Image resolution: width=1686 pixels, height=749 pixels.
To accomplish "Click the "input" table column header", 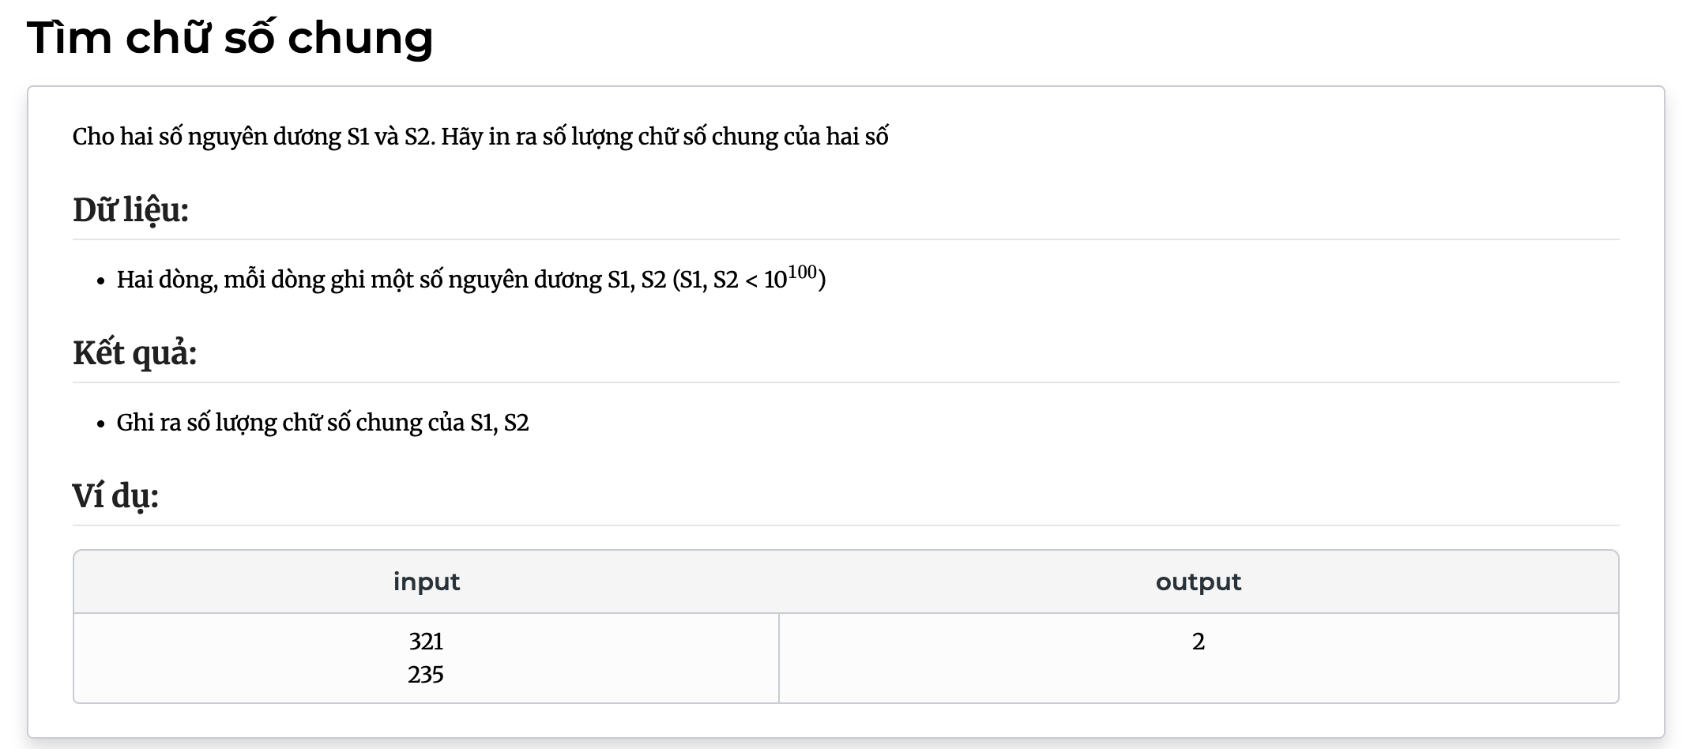I will (427, 582).
